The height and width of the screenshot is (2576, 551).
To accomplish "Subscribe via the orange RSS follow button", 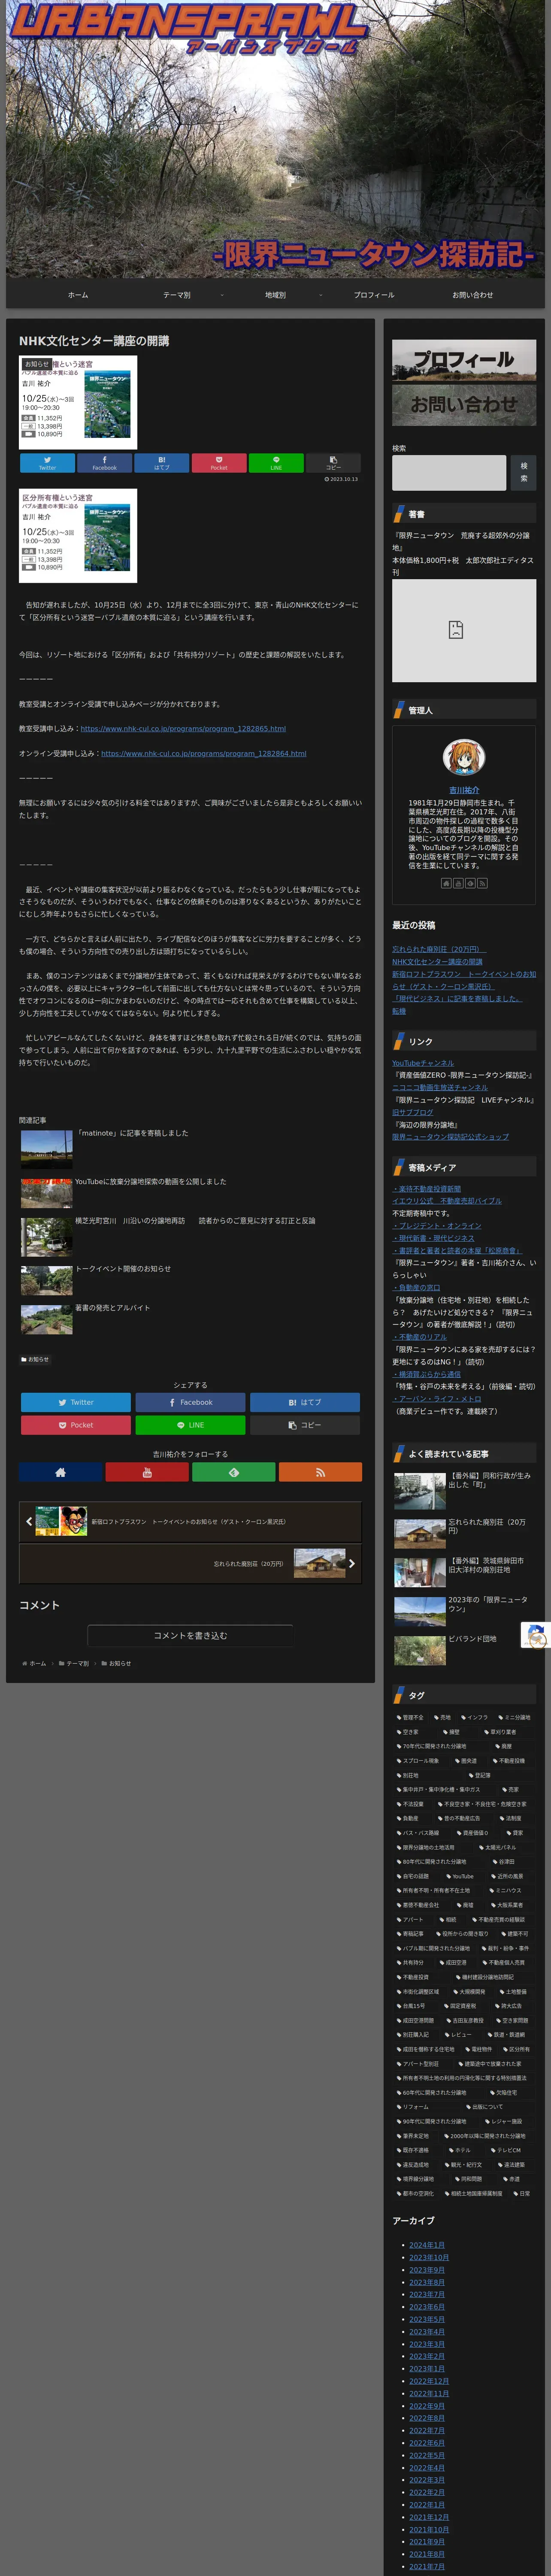I will [x=320, y=1472].
